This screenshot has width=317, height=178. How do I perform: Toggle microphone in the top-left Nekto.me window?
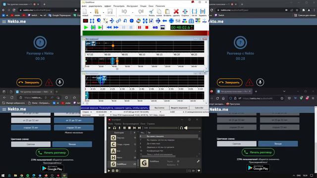click(x=59, y=82)
